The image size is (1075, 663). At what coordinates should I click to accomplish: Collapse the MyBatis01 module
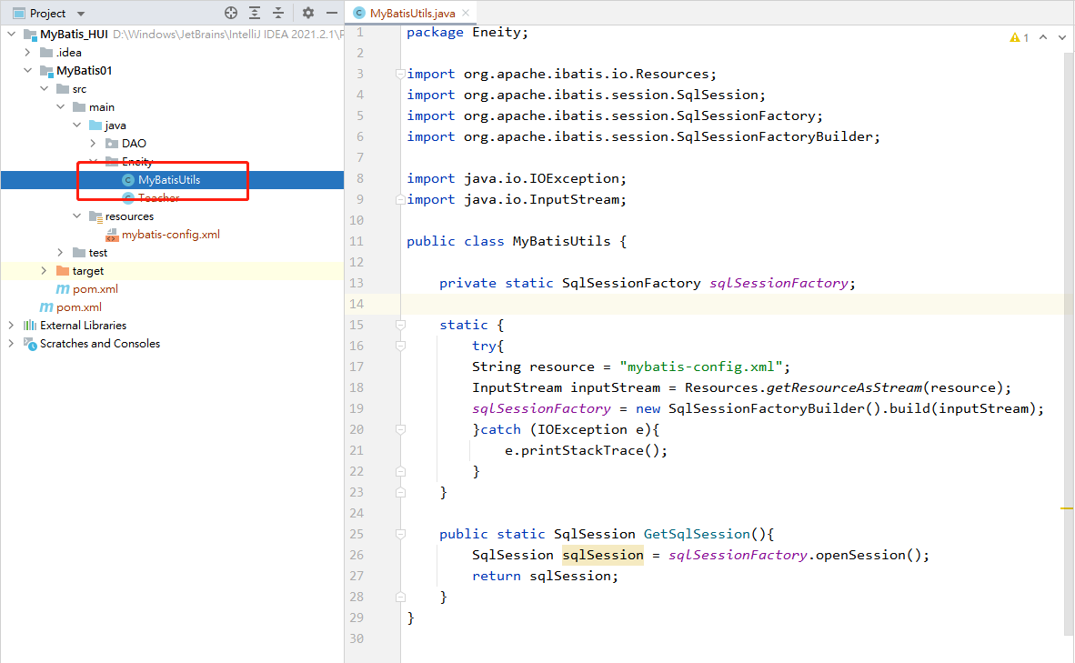[x=27, y=70]
